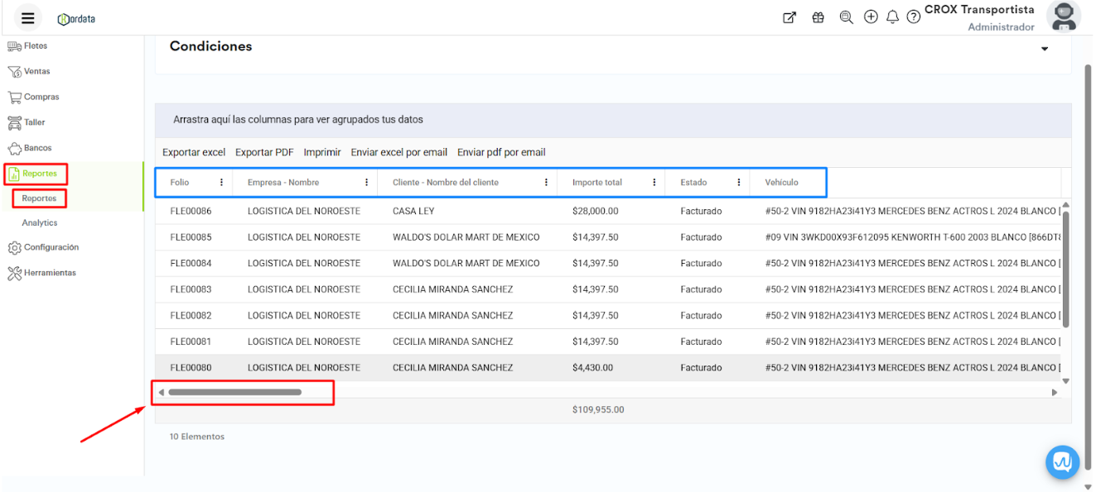This screenshot has width=1096, height=492.
Task: Click Enviar pdf por email
Action: tap(501, 152)
